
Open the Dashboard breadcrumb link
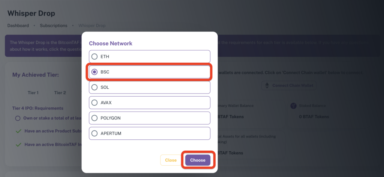pos(18,26)
